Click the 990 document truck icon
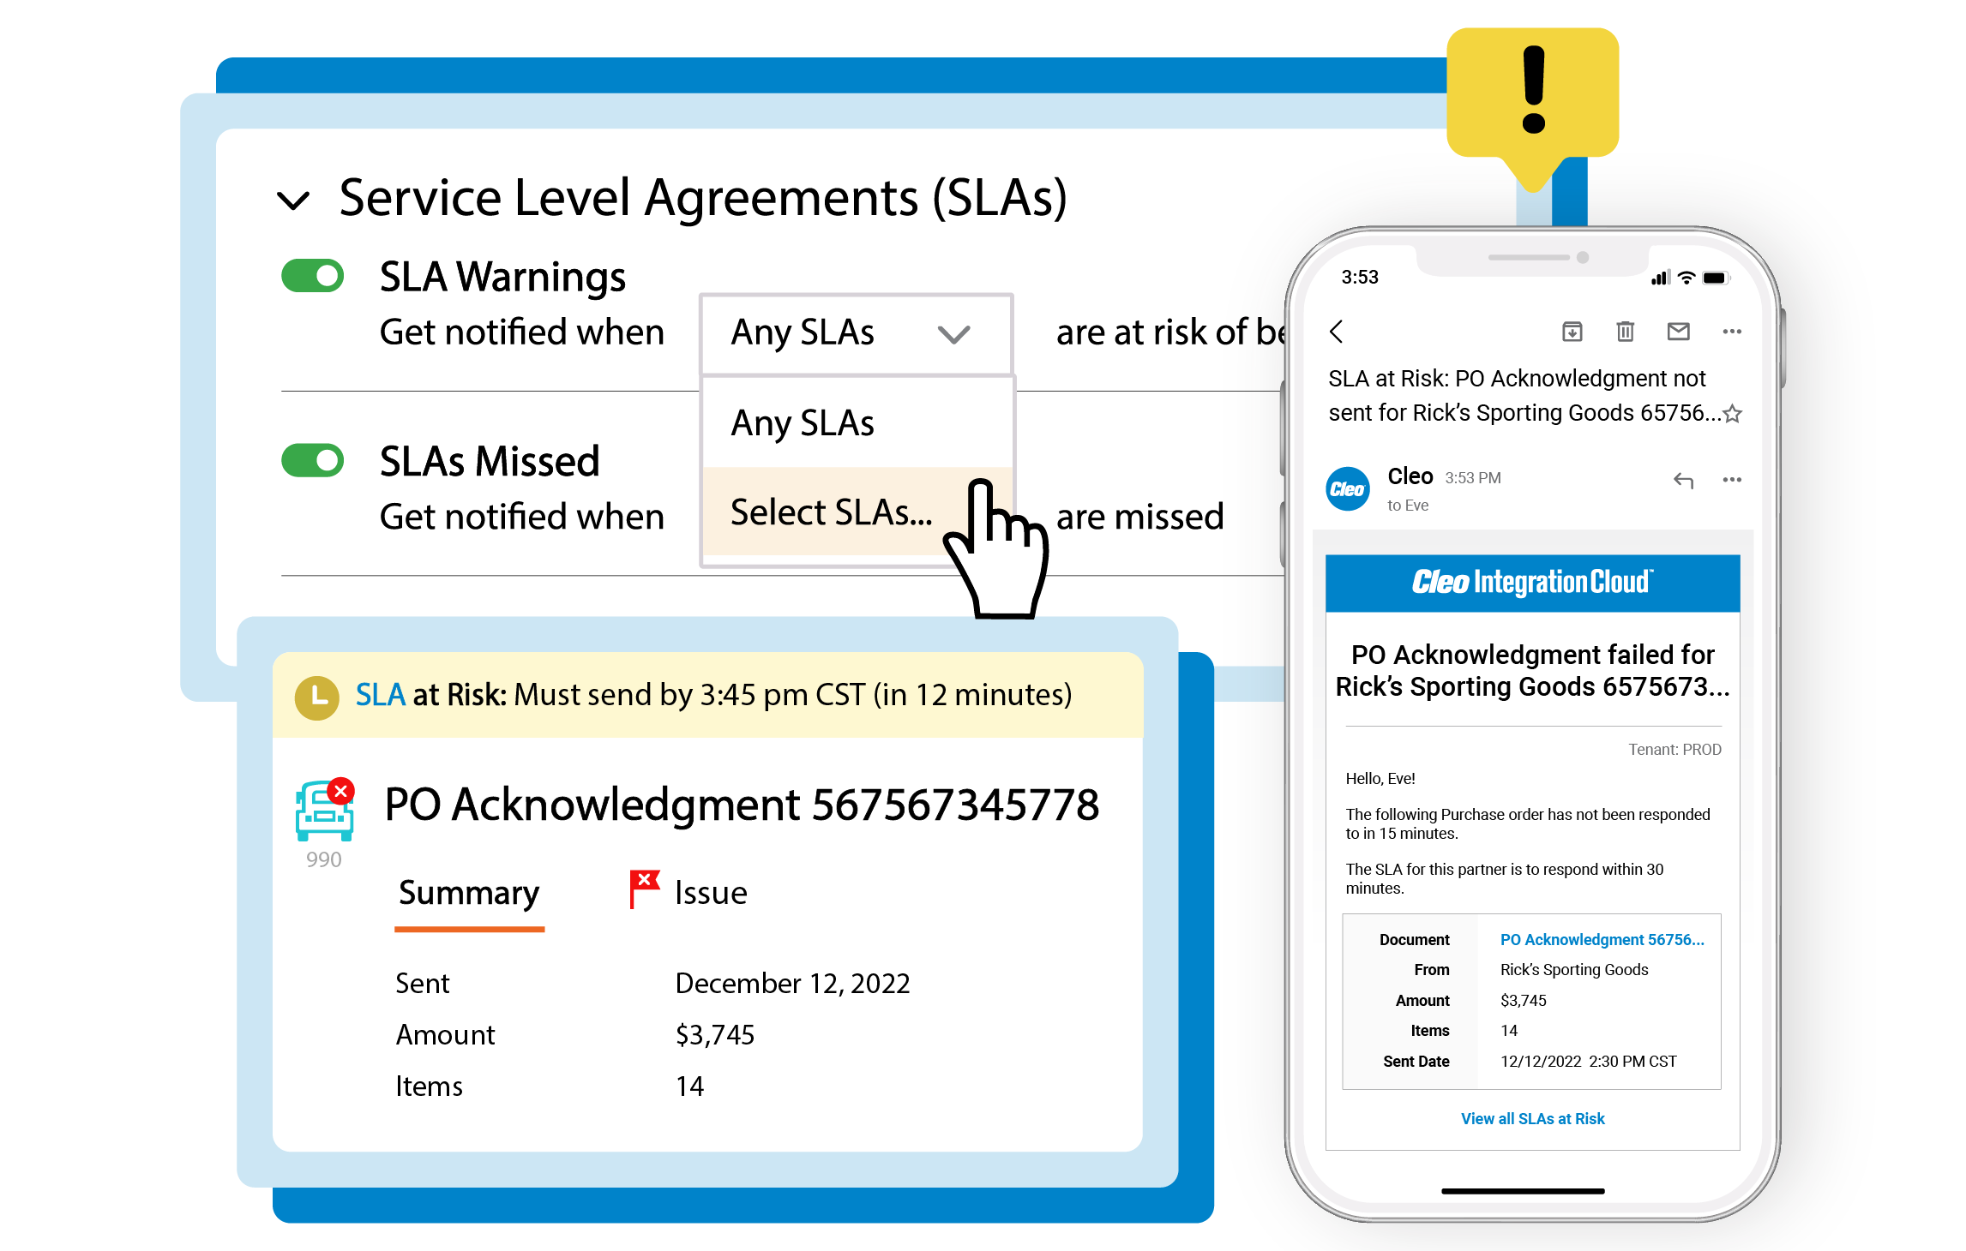 [x=325, y=810]
